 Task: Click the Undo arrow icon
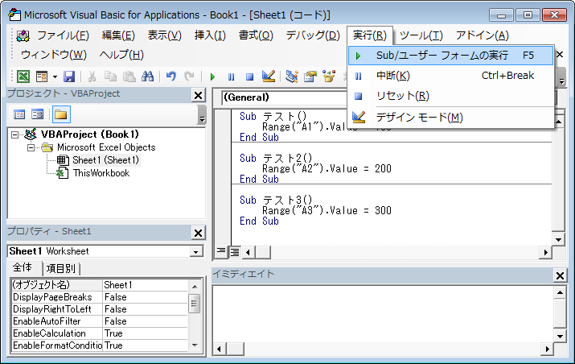(x=170, y=77)
